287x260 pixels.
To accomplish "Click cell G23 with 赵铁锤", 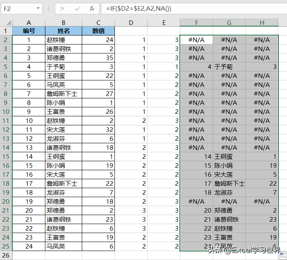I will pos(229,229).
